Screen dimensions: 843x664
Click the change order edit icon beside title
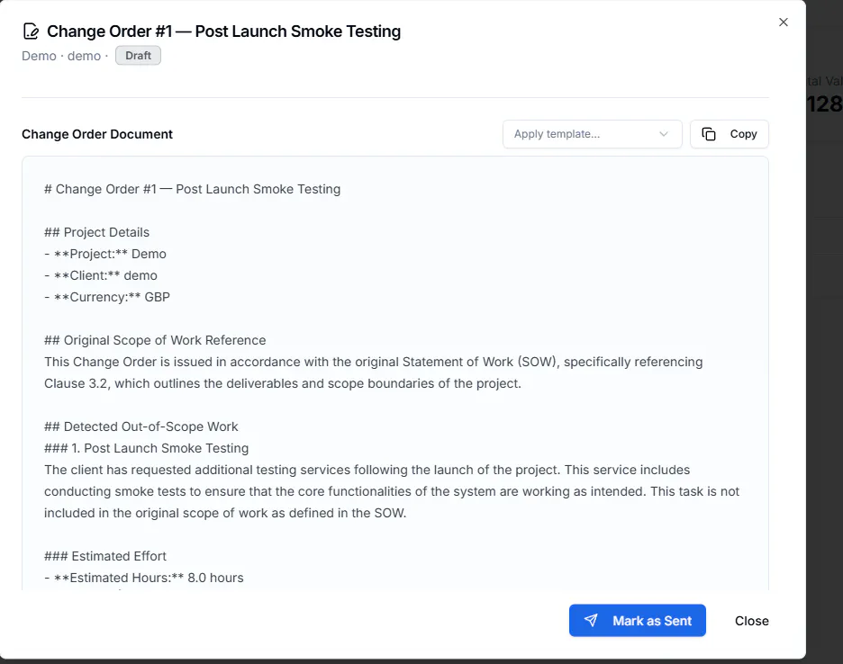32,31
